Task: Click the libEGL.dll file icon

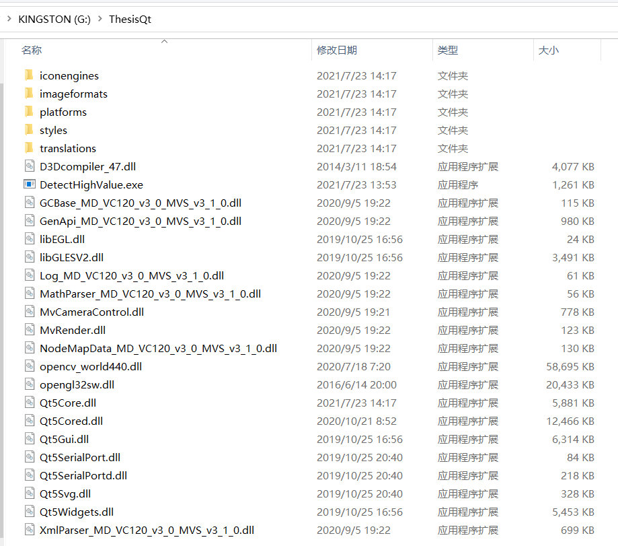Action: (30, 239)
